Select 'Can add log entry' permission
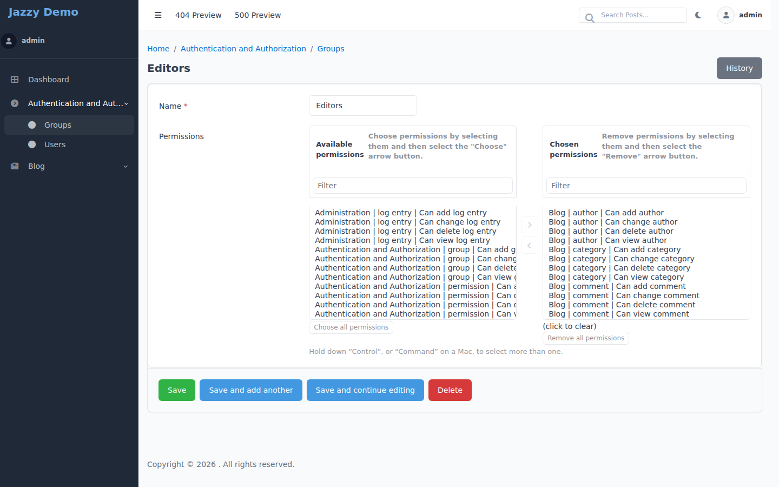Viewport: 779px width, 487px height. [413, 213]
